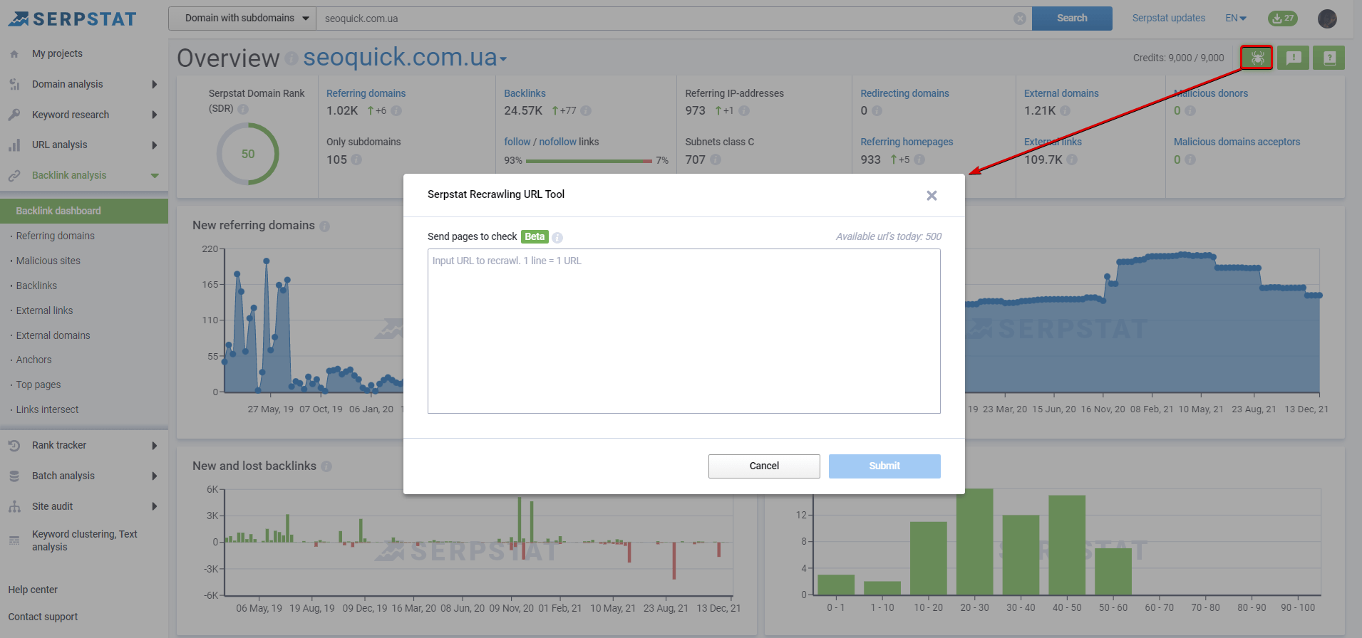1362x638 pixels.
Task: Click the Rank tracker sidebar icon
Action: pyautogui.click(x=14, y=446)
